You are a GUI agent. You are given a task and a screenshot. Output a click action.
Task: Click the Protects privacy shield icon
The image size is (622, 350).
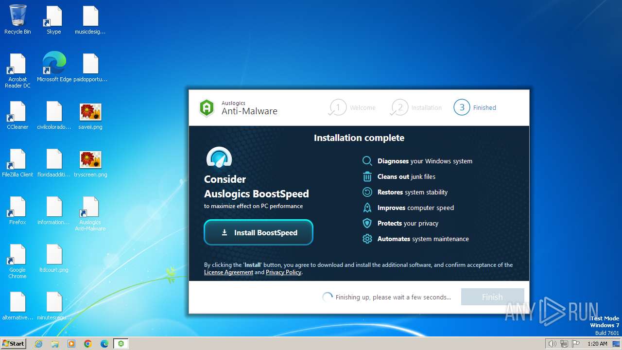pyautogui.click(x=367, y=223)
